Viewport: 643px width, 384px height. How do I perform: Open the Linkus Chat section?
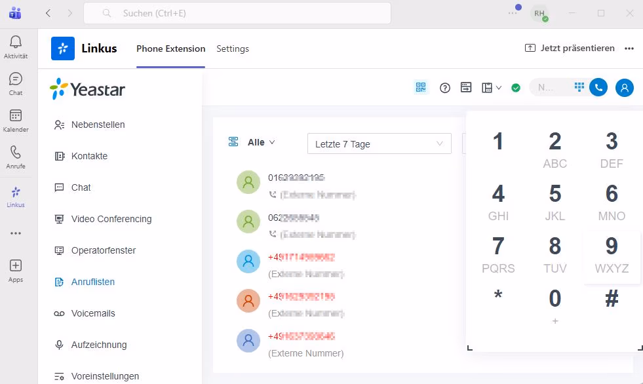point(81,187)
